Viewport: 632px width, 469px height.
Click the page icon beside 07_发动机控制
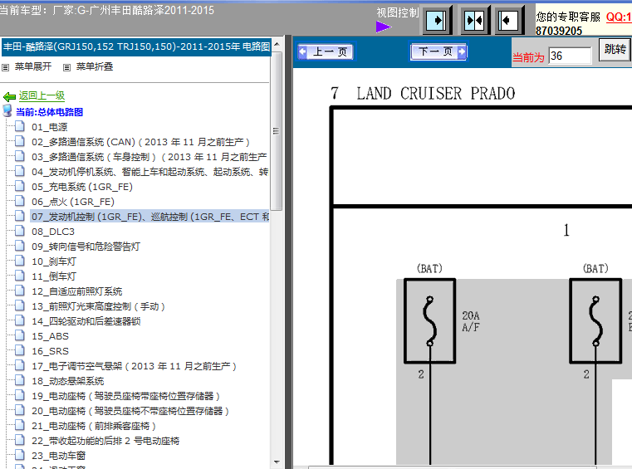19,216
